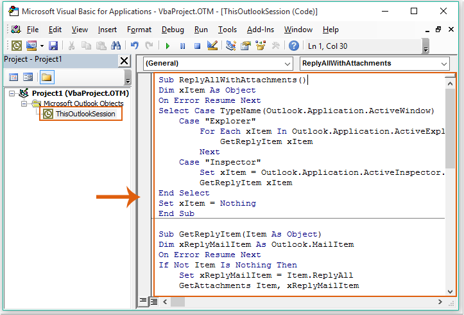Click the 'End Select' code line
This screenshot has height=315, width=464.
click(184, 193)
